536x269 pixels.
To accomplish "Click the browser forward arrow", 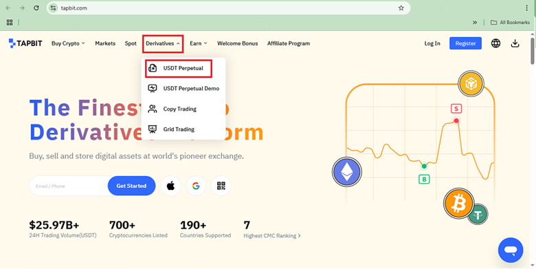I will (x=22, y=8).
